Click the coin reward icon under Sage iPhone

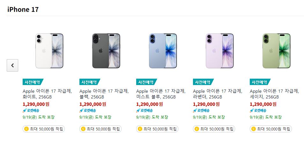[253, 129]
